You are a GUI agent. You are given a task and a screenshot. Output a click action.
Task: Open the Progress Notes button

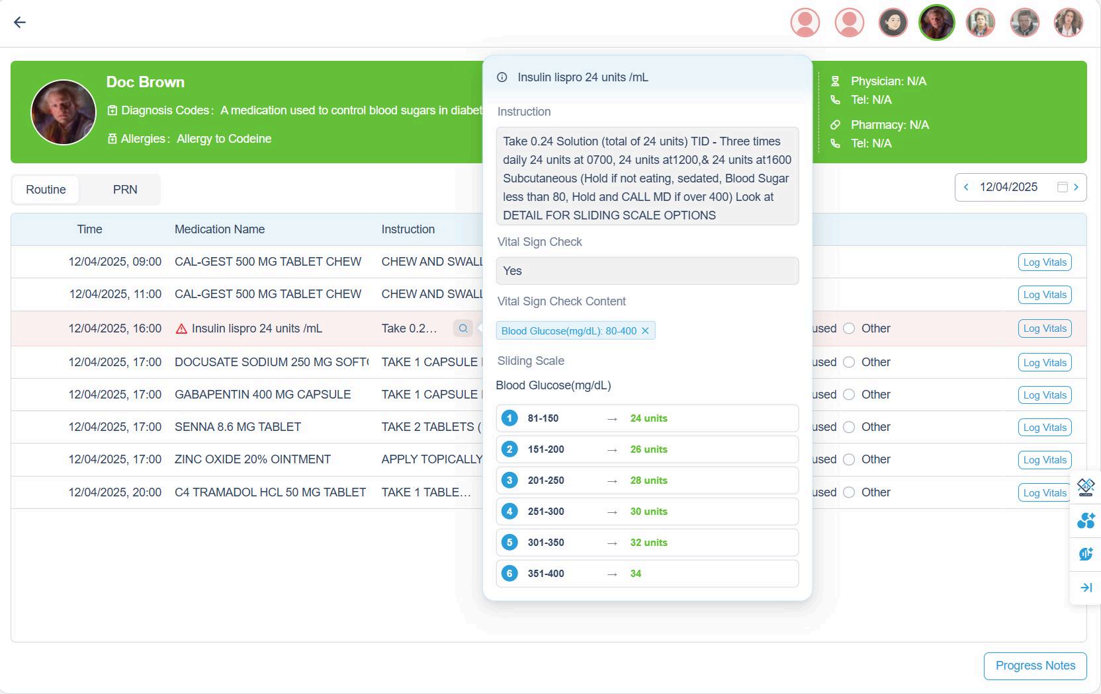(x=1035, y=666)
